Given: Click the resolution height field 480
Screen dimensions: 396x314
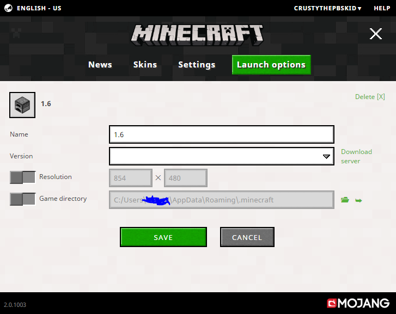Looking at the screenshot, I should pyautogui.click(x=186, y=178).
